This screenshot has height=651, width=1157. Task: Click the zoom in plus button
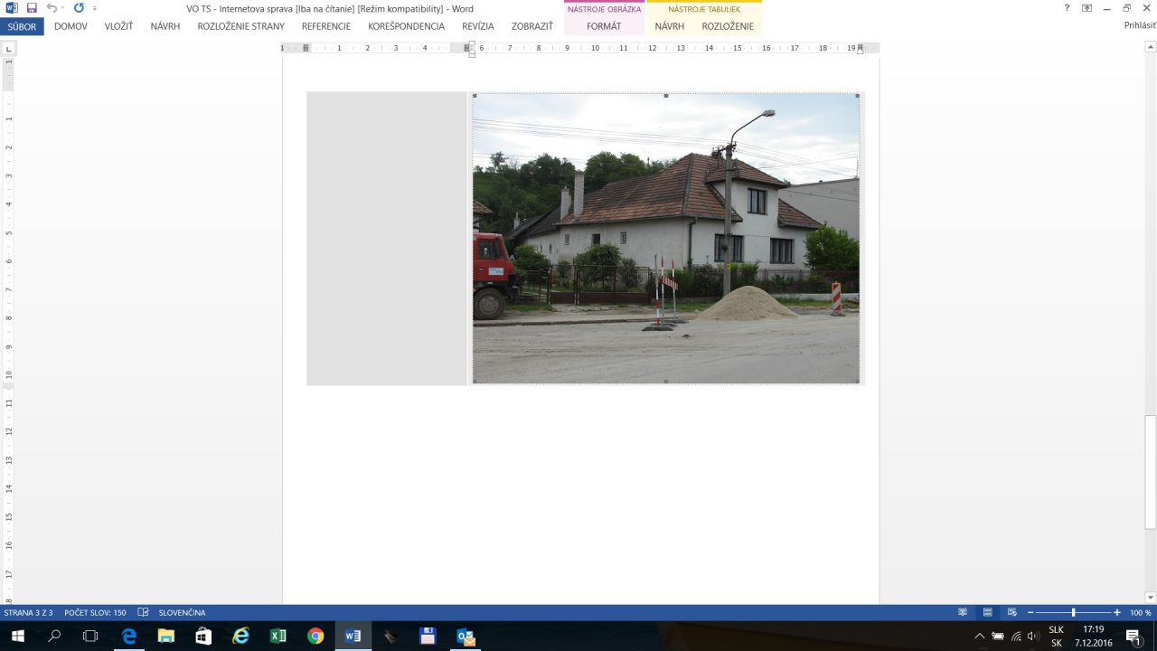(x=1117, y=613)
